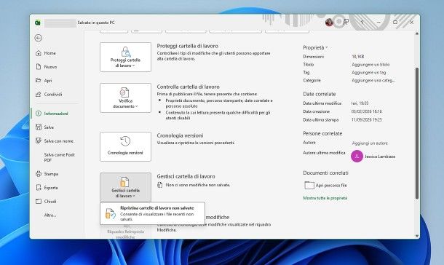Click the Jessica Lambiase avatar
Image resolution: width=444 pixels, height=265 pixels.
click(357, 156)
